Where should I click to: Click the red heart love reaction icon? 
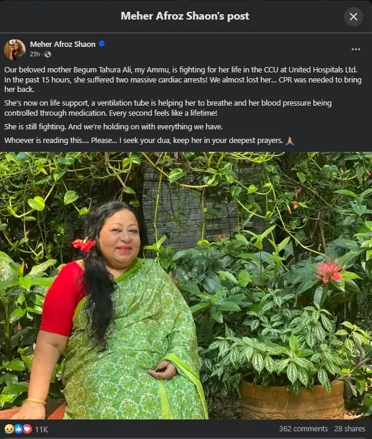tap(27, 429)
